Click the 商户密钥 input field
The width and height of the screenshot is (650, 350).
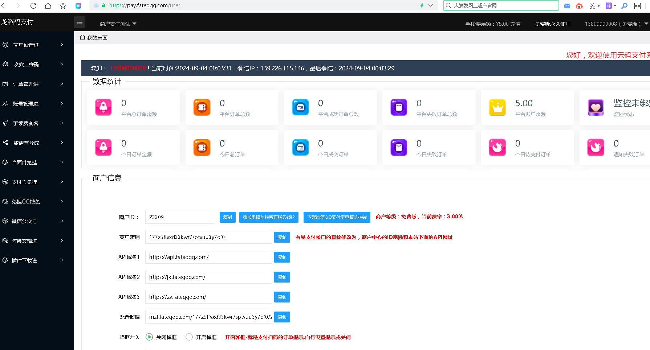(209, 237)
